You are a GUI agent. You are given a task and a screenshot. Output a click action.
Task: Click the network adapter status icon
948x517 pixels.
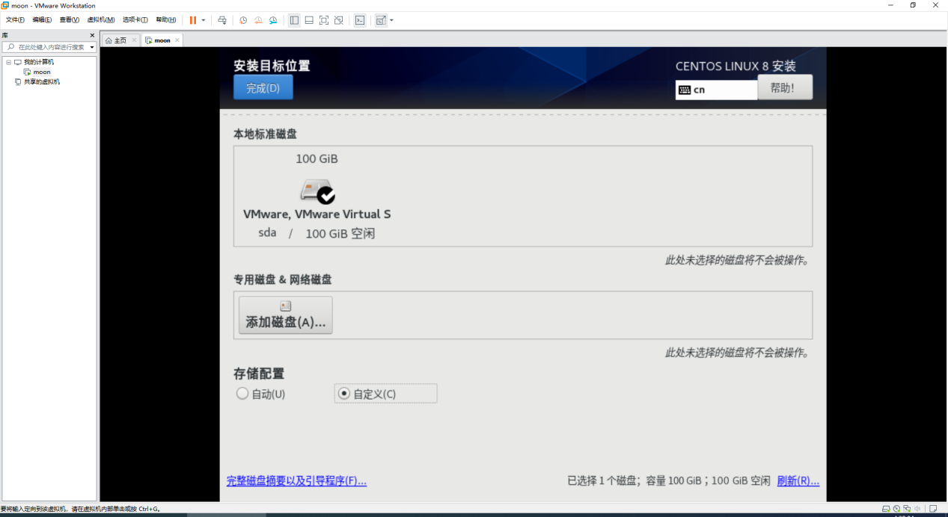pyautogui.click(x=907, y=509)
